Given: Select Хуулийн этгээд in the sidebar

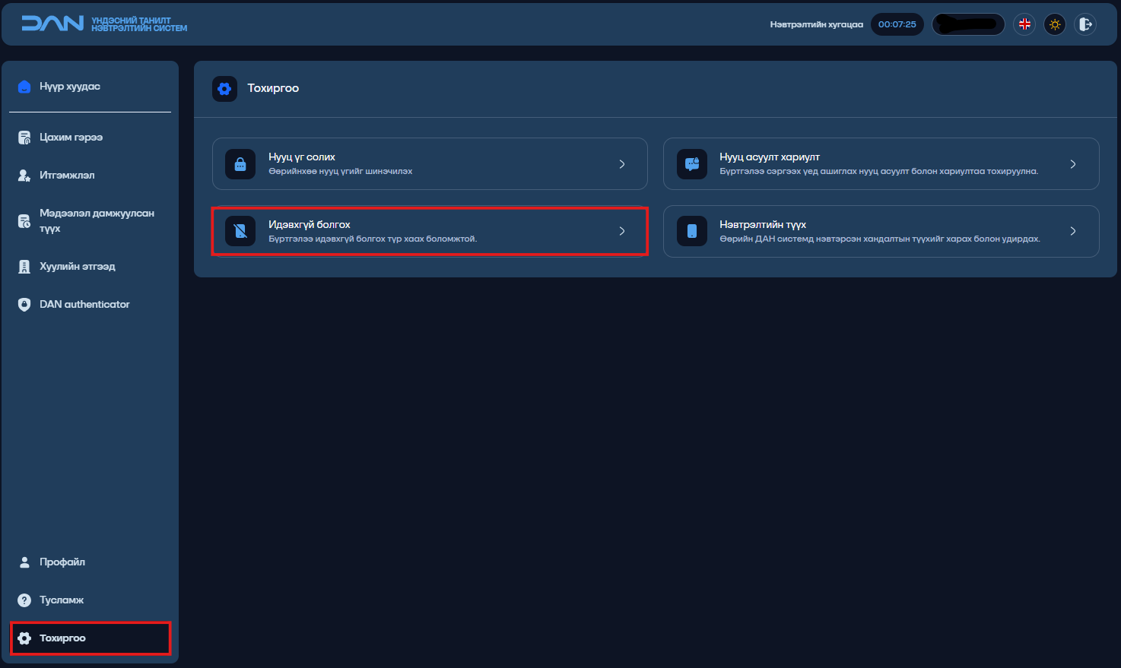Looking at the screenshot, I should pyautogui.click(x=78, y=267).
